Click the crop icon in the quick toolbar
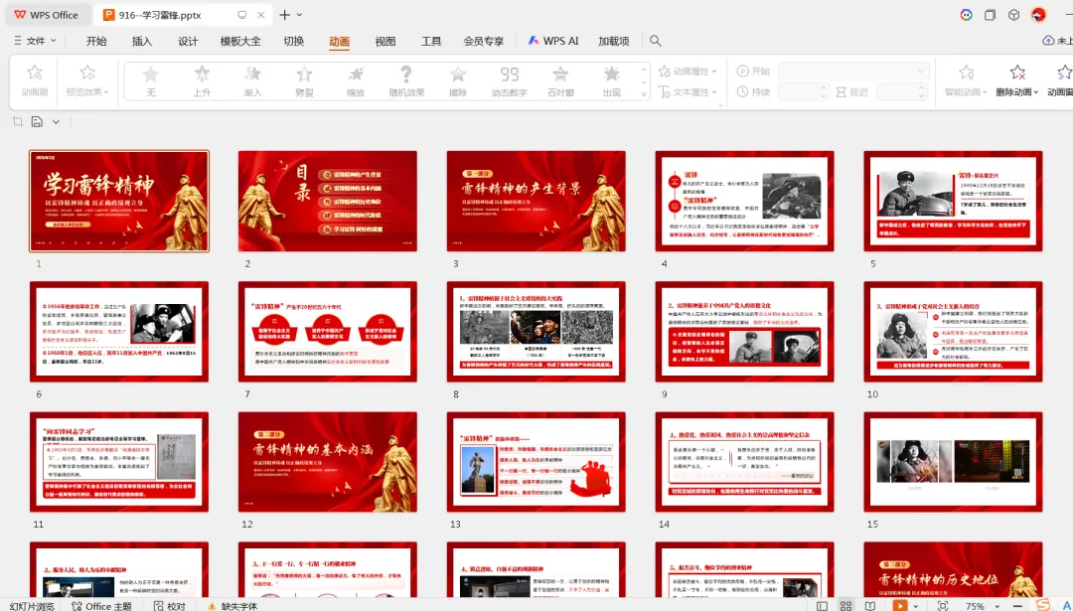Screen dimensions: 1073x611 (18, 122)
